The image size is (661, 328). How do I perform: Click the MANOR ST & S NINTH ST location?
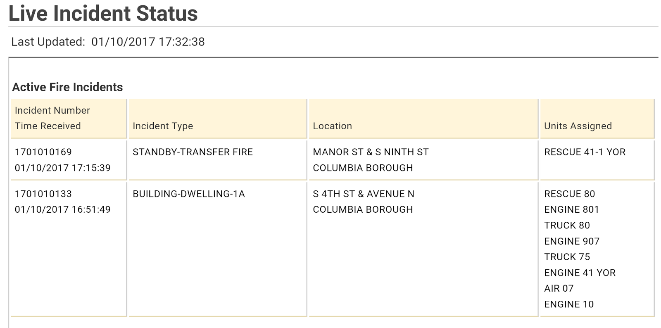coord(371,152)
